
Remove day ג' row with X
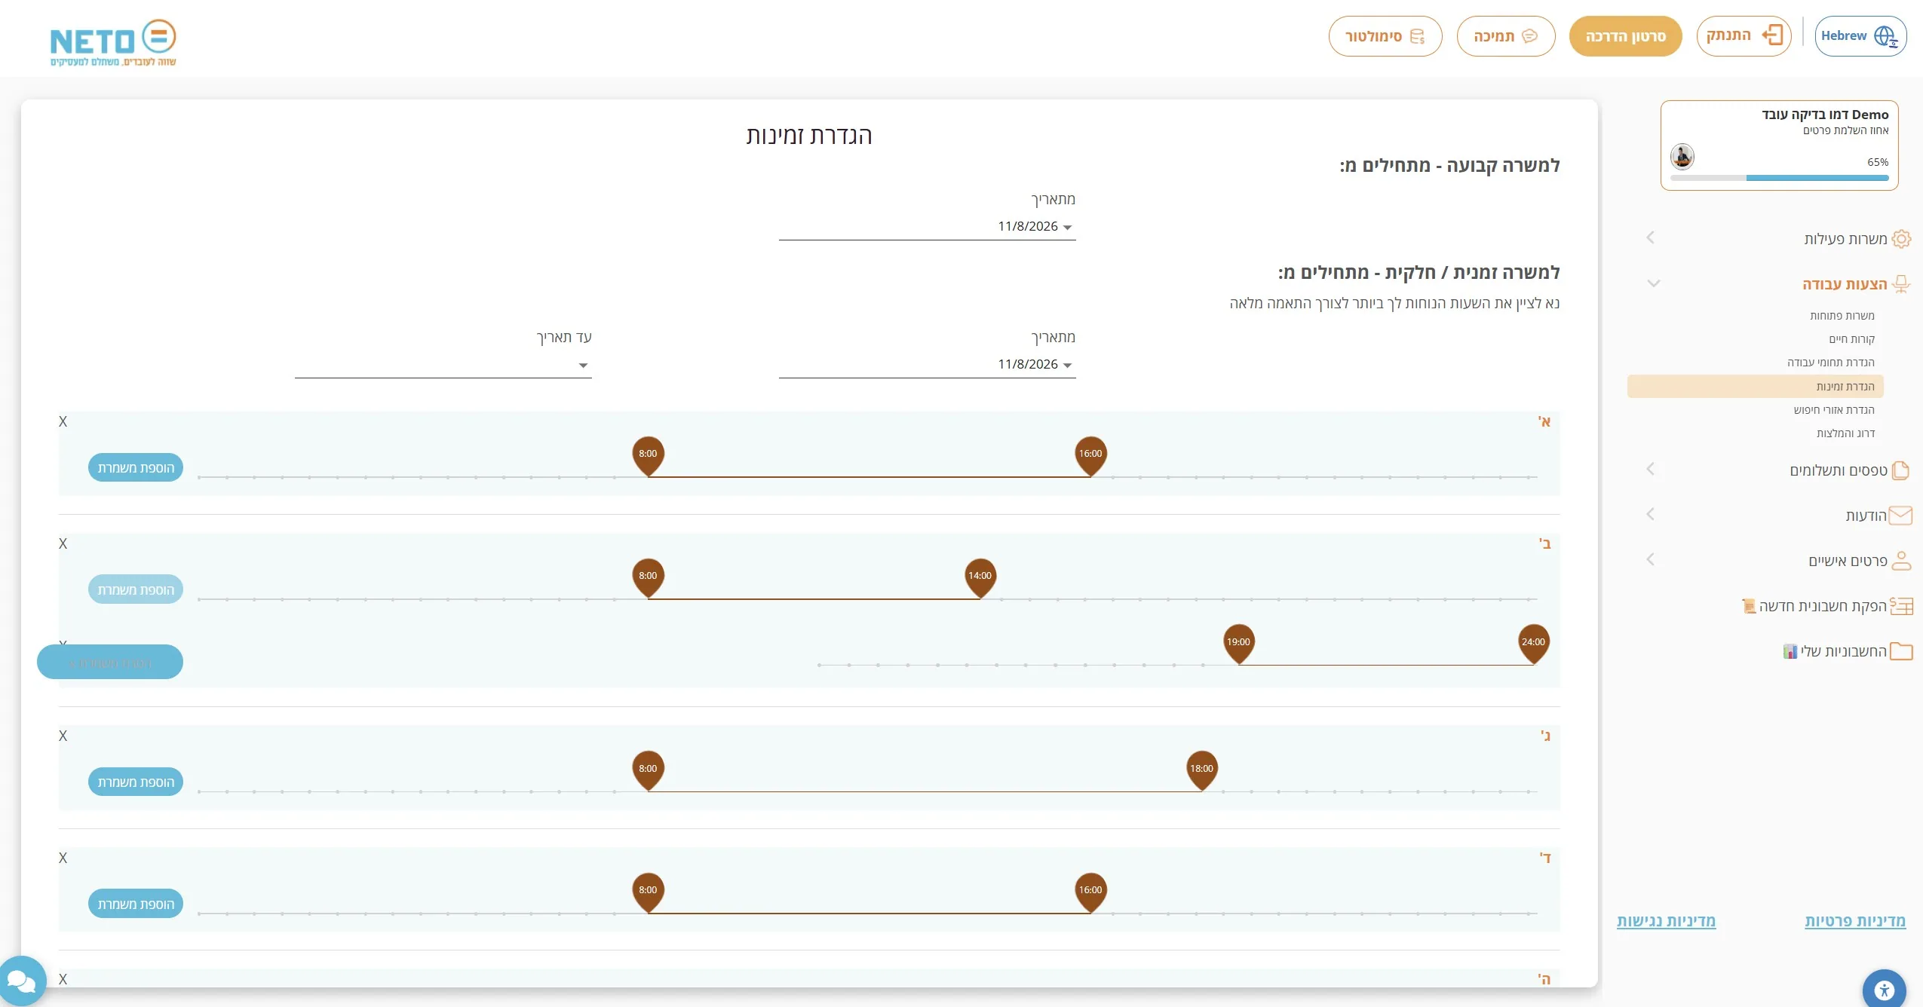[x=63, y=736]
